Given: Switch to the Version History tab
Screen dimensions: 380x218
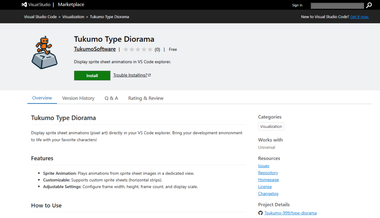Looking at the screenshot, I should (78, 98).
